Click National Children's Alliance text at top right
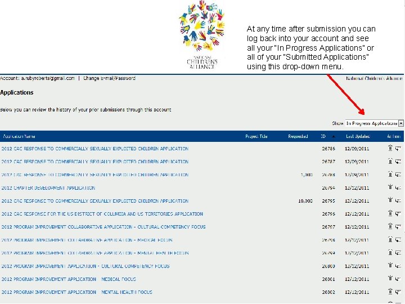Image resolution: width=405 pixels, height=304 pixels. pyautogui.click(x=374, y=78)
